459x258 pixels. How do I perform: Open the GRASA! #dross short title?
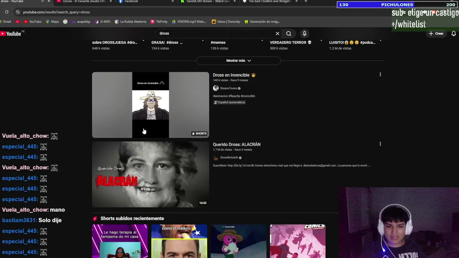(167, 43)
